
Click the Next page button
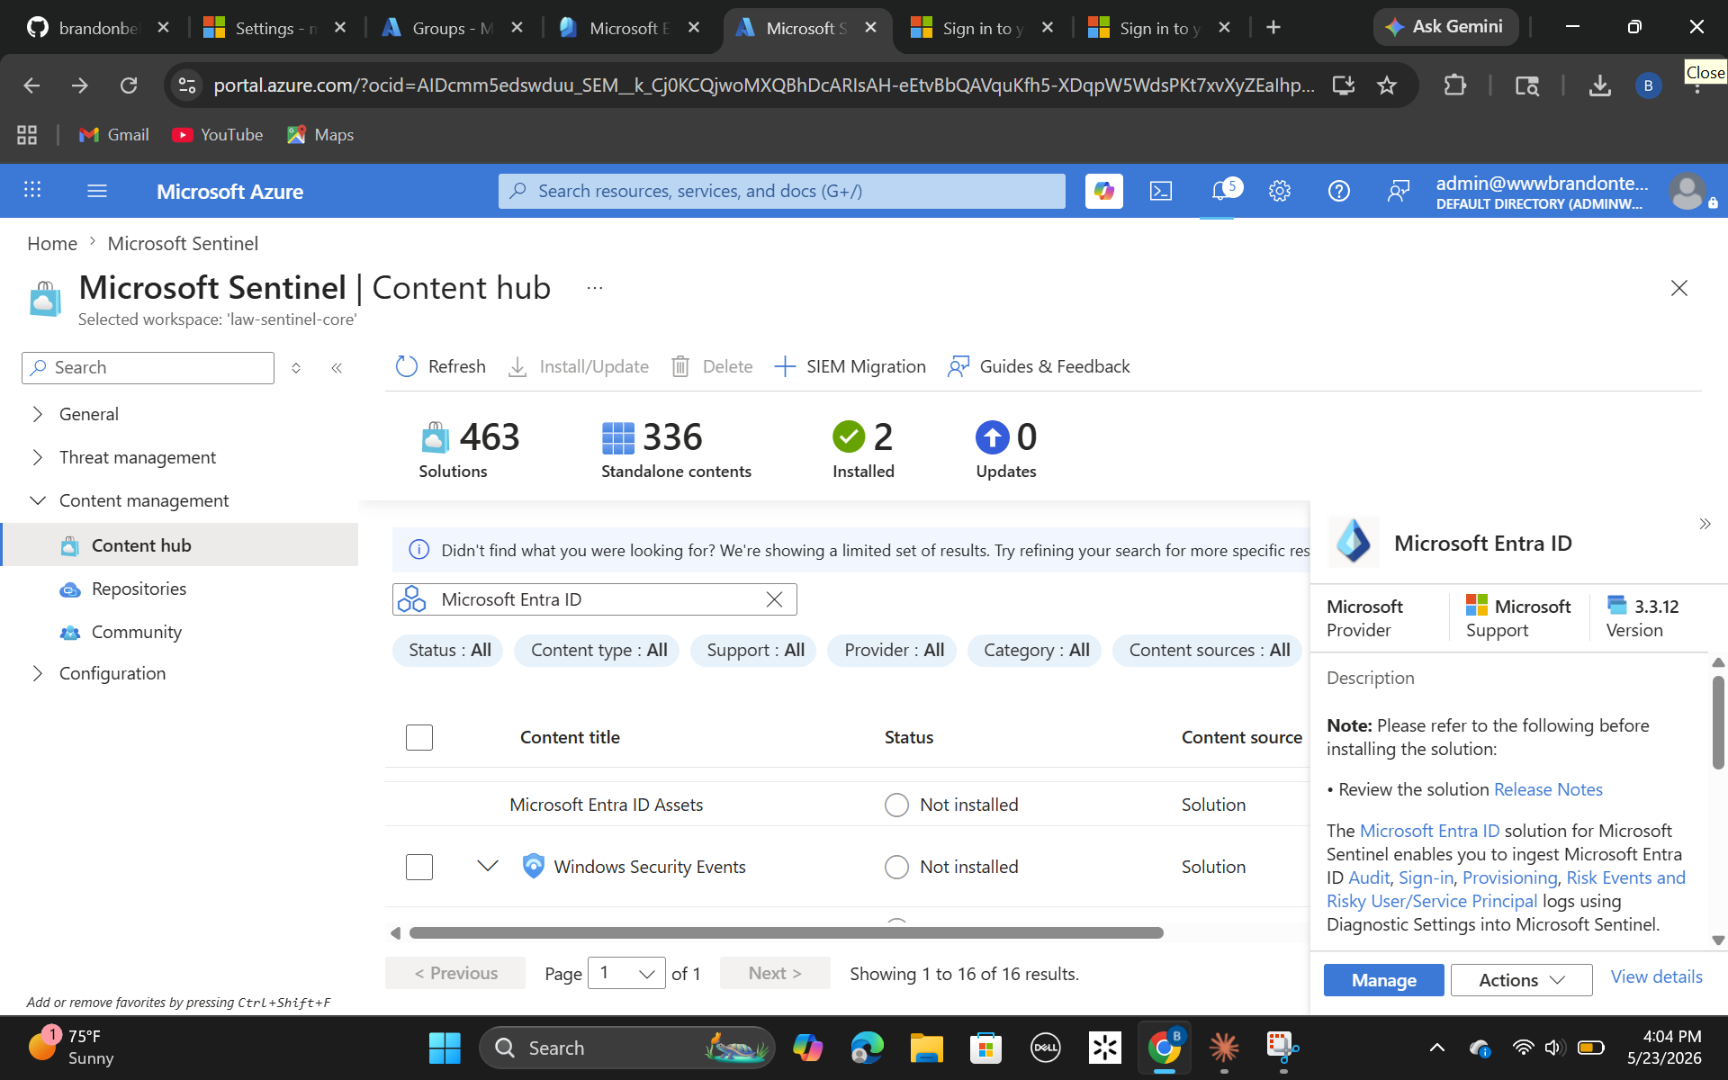[775, 973]
